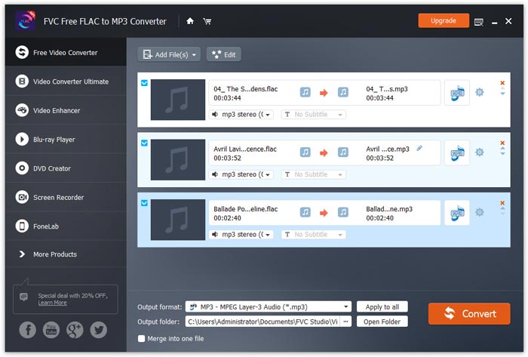Image resolution: width=528 pixels, height=357 pixels.
Task: Open gear settings for Avril Lavi...cence.flac
Action: 479,152
